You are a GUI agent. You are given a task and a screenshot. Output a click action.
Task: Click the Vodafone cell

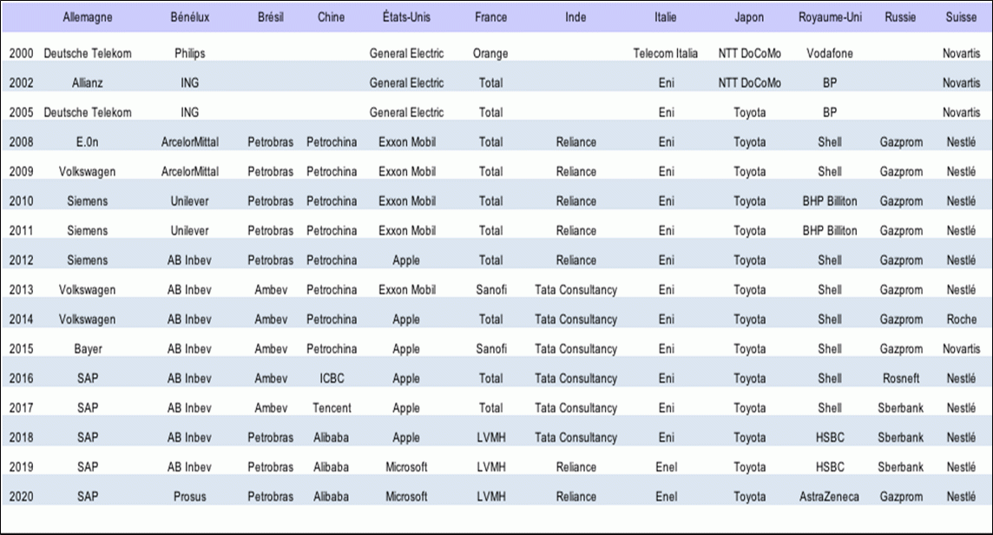click(x=830, y=53)
